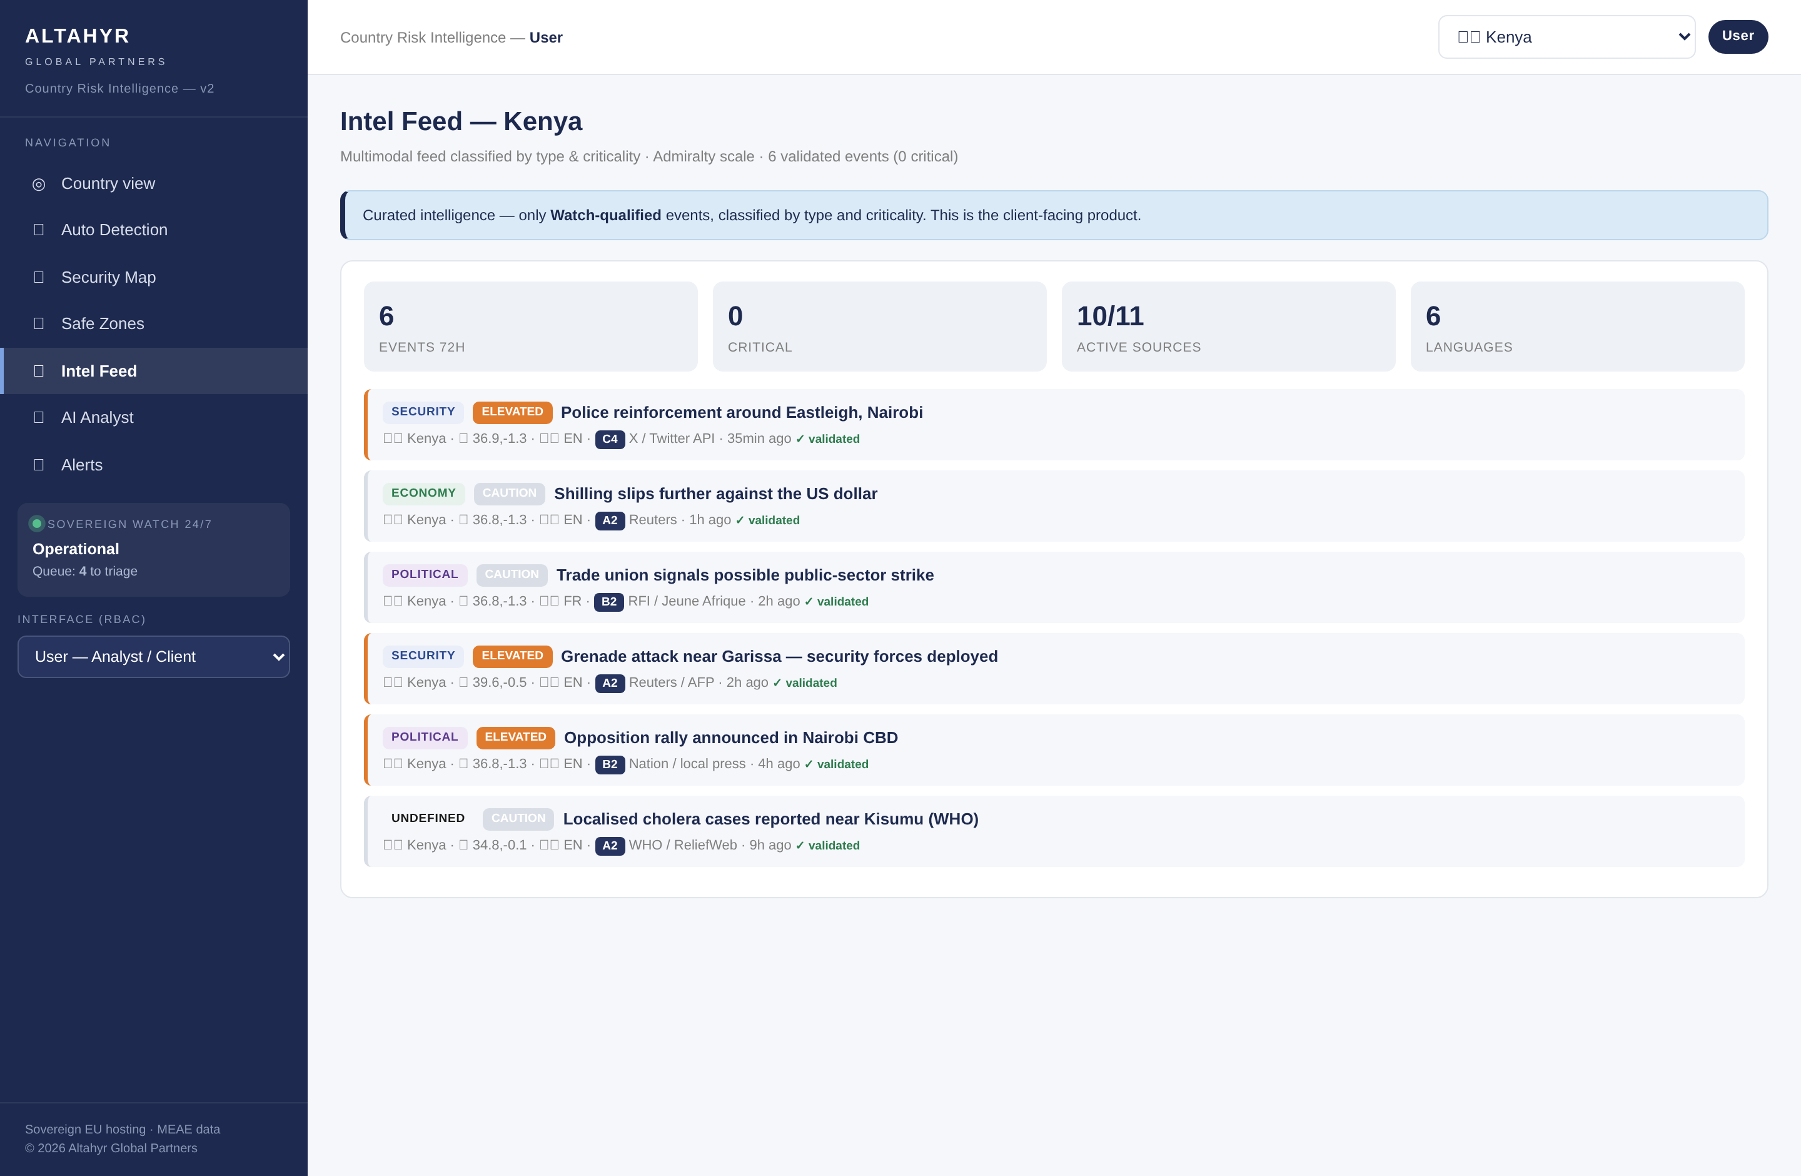Click validated checkmark on Trade union event

836,602
